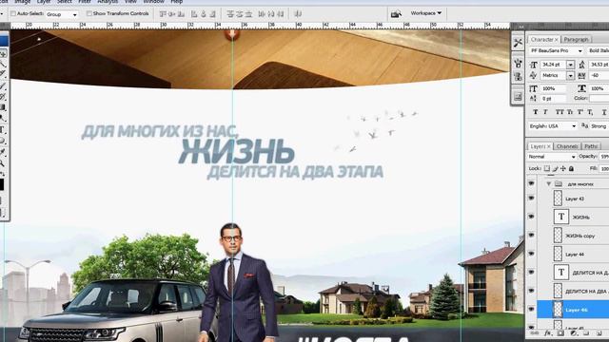The width and height of the screenshot is (609, 342).
Task: Hide the Layer 43 layer
Action: click(x=532, y=199)
